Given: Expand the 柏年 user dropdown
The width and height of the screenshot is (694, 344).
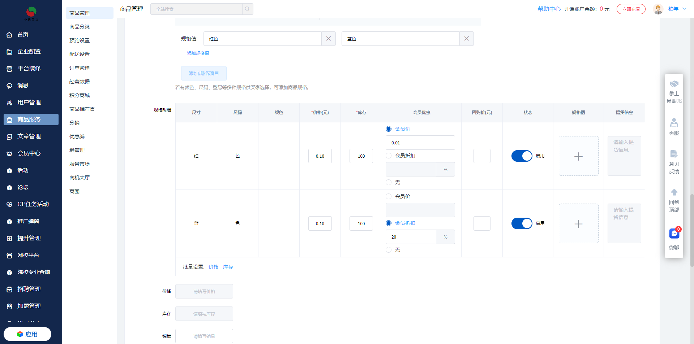Looking at the screenshot, I should click(x=684, y=9).
